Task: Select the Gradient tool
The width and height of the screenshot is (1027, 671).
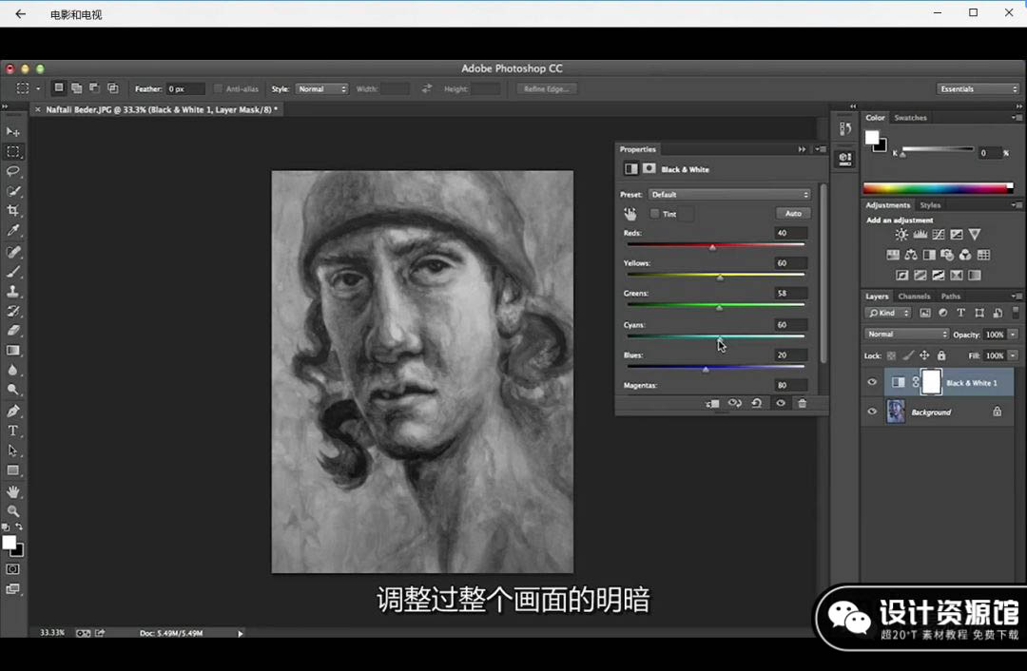Action: 13,350
